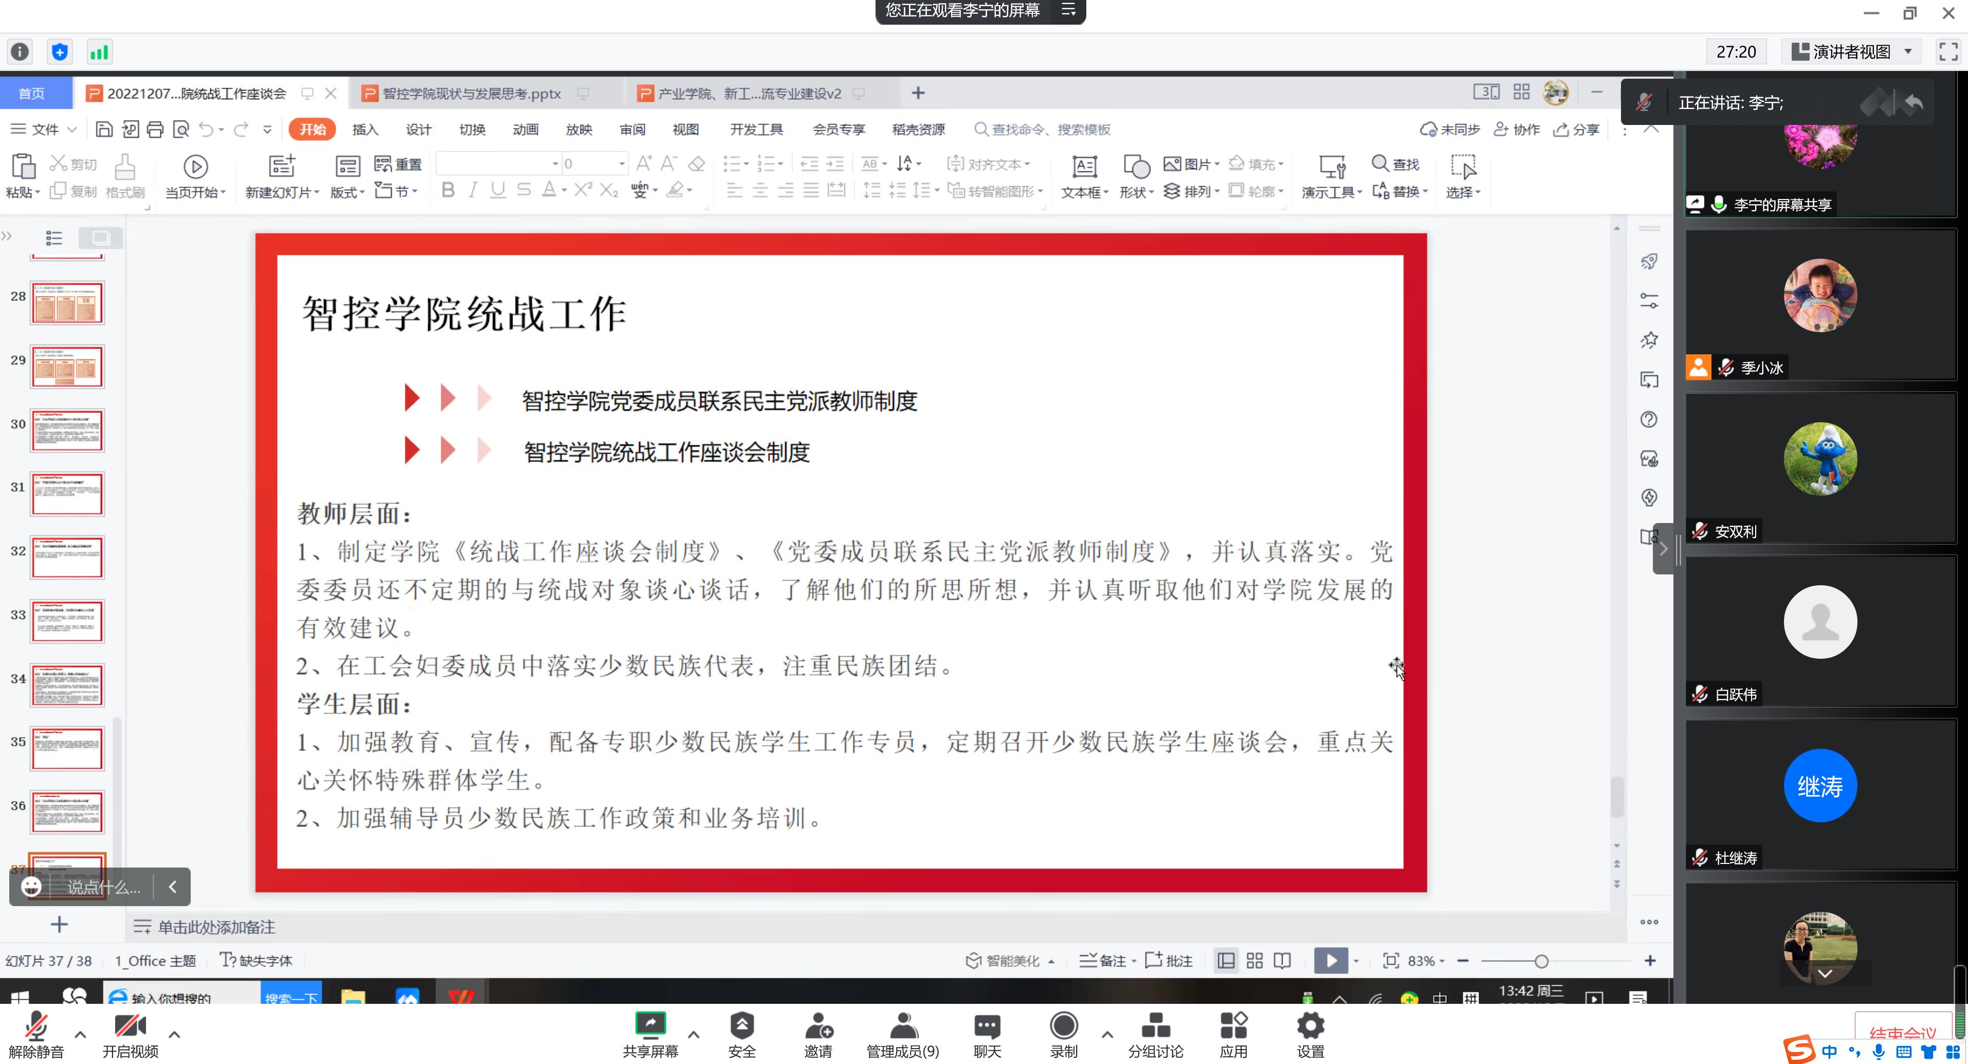Open the font name combo box
The width and height of the screenshot is (1968, 1064).
[498, 164]
